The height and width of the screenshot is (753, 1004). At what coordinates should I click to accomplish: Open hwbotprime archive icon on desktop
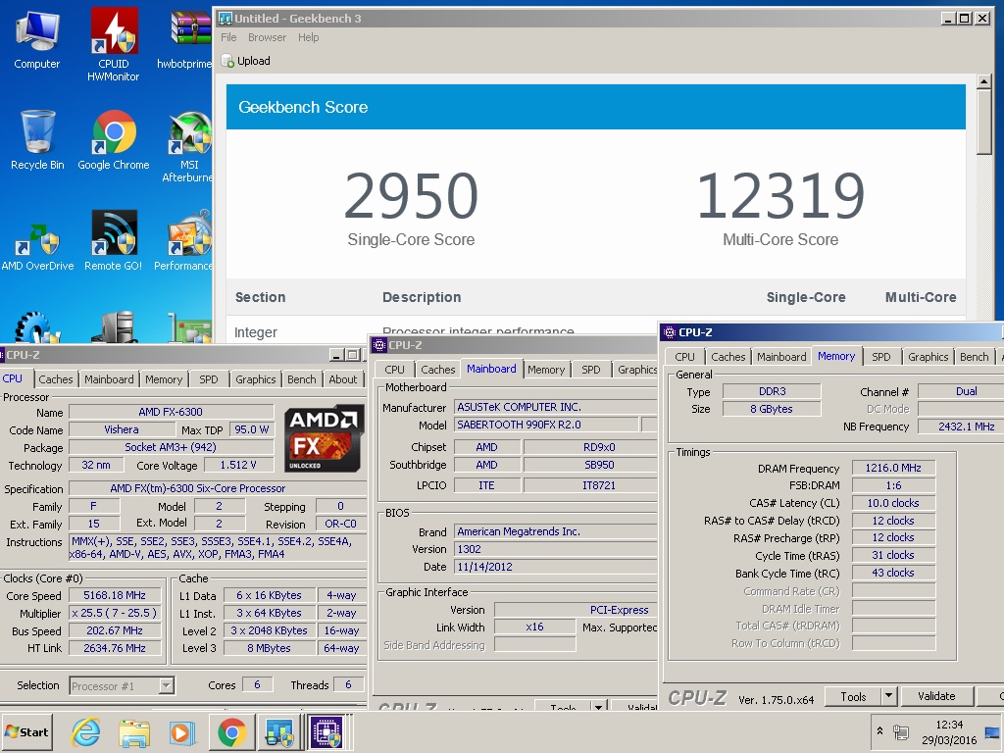tap(185, 39)
